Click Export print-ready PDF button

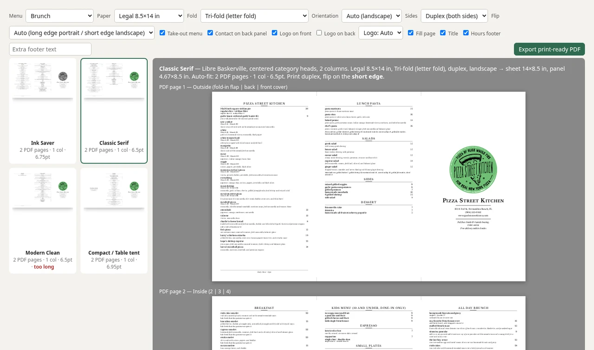coord(549,49)
